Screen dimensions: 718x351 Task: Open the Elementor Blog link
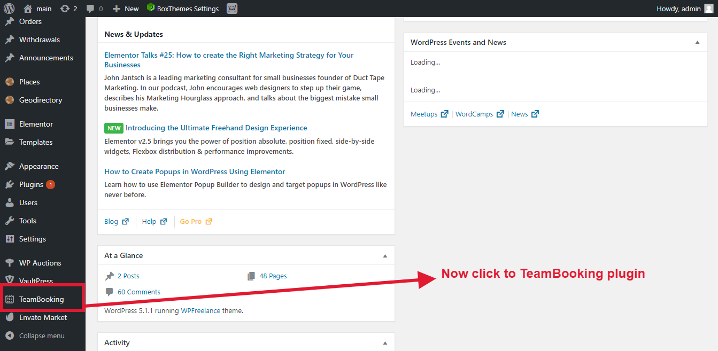(116, 221)
